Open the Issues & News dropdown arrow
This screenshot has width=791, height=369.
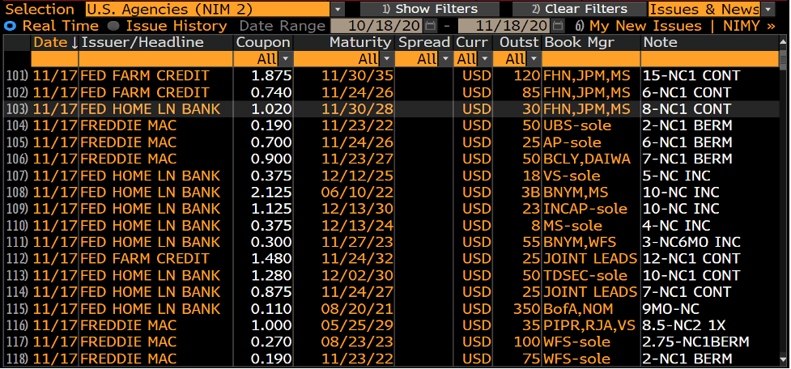[x=768, y=9]
